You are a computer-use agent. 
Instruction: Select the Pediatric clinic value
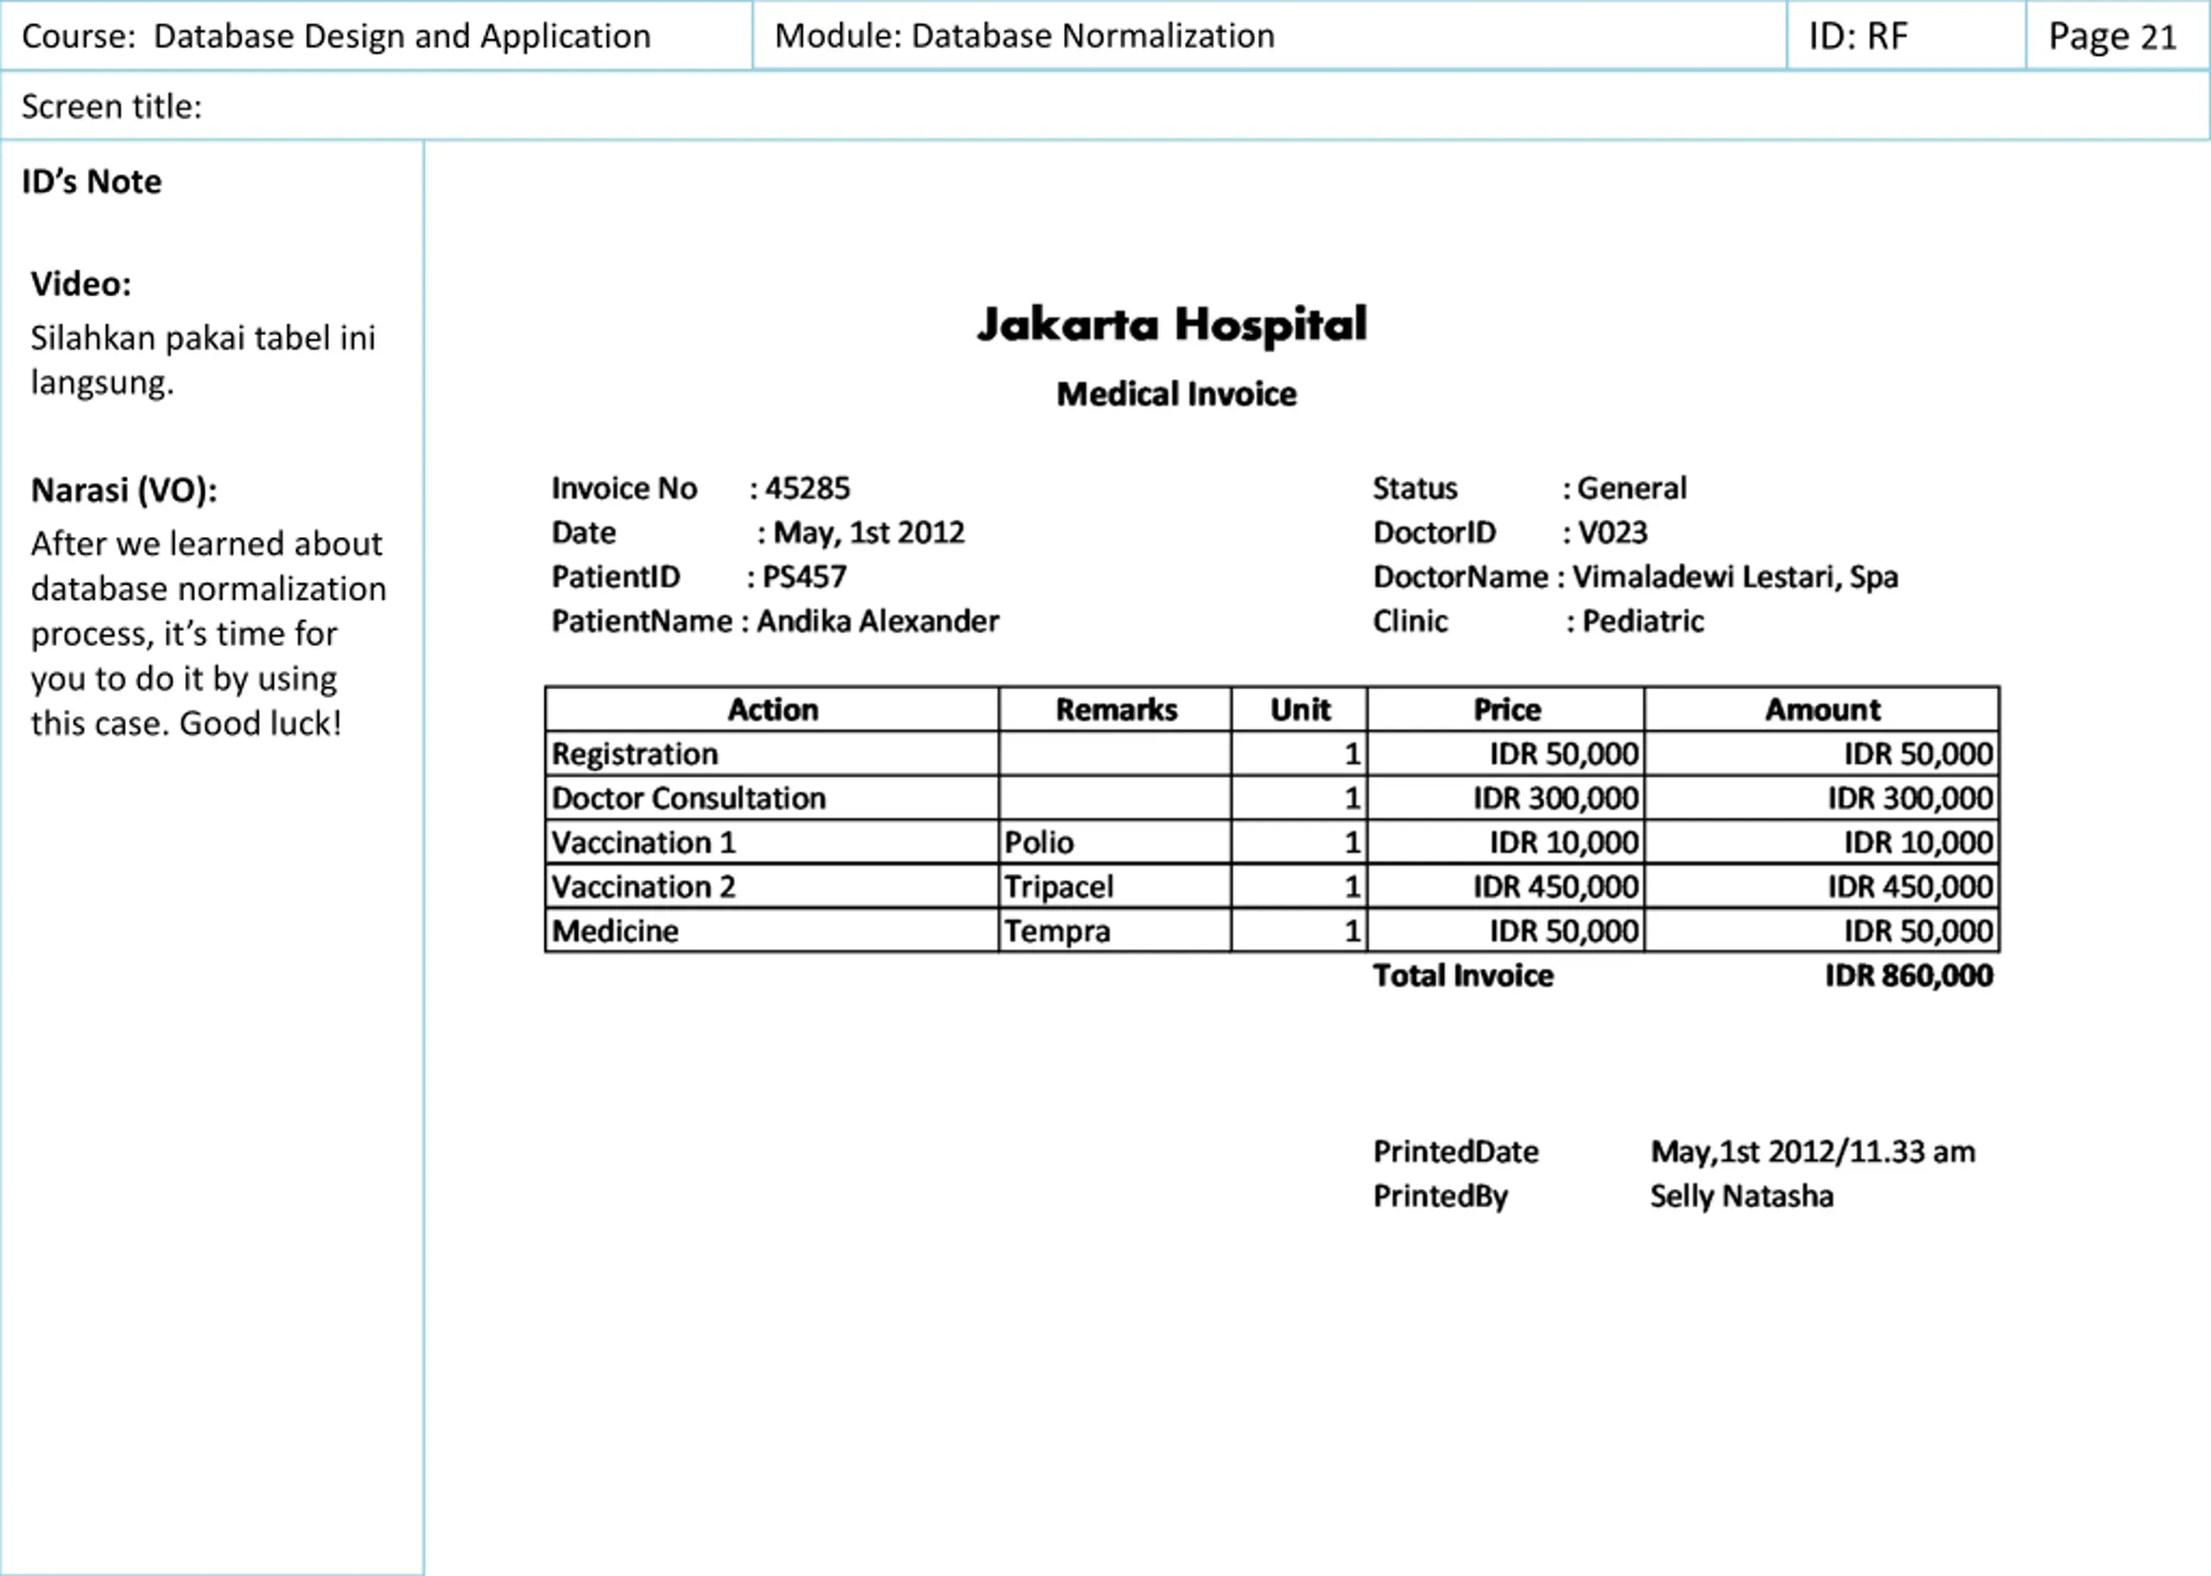click(1642, 621)
